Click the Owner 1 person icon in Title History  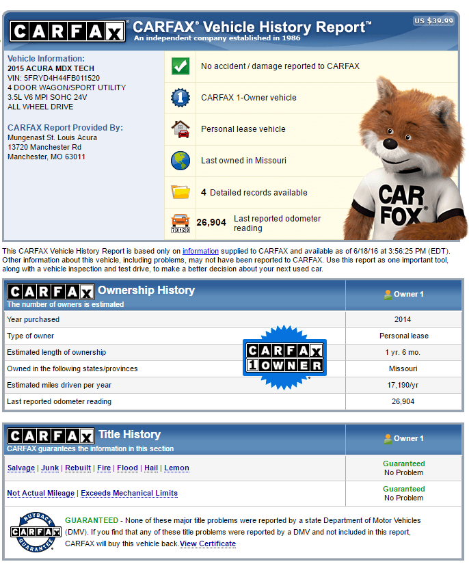(388, 439)
